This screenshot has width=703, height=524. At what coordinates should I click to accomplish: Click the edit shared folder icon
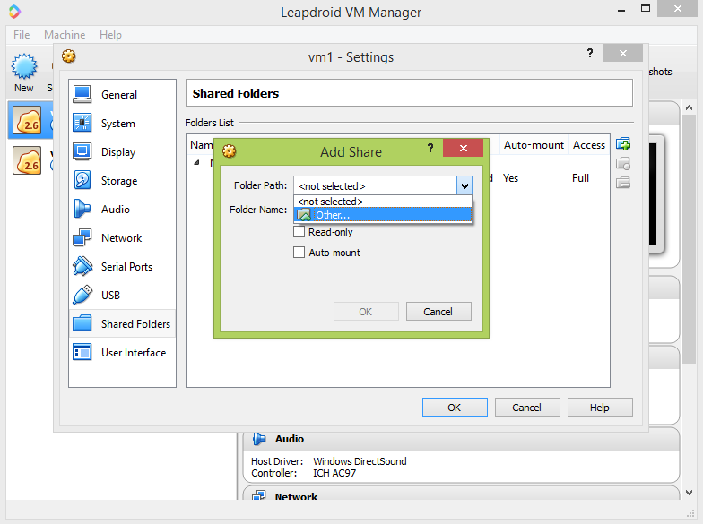(623, 163)
